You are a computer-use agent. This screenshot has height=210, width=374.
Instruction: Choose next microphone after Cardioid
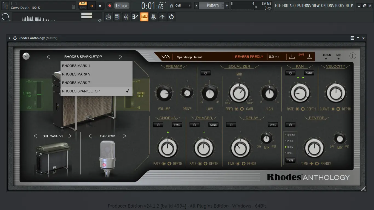125,136
